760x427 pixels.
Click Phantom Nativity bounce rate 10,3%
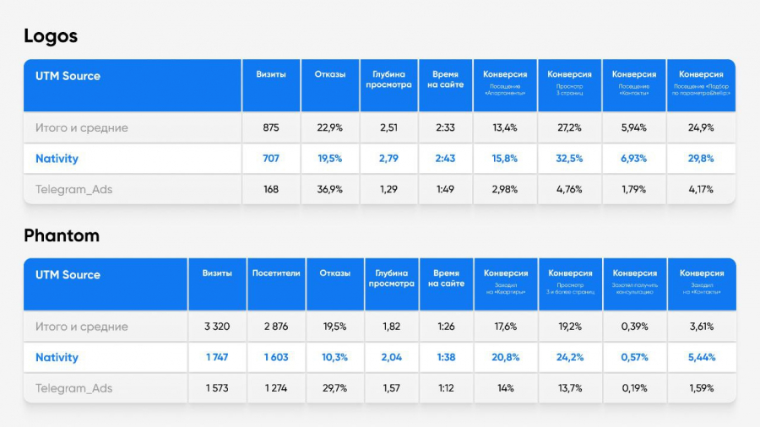335,357
